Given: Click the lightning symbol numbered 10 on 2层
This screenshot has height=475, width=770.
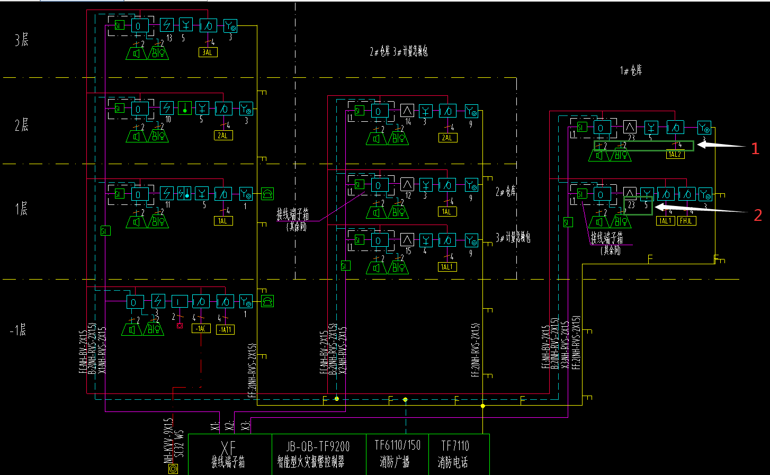Looking at the screenshot, I should (167, 108).
